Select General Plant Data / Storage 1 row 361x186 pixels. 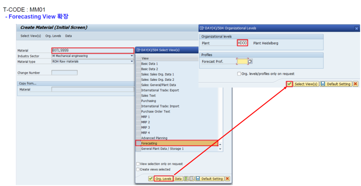(176, 149)
